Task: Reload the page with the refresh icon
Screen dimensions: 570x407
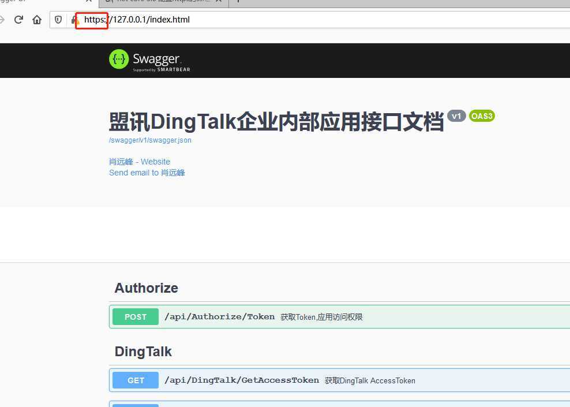Action: tap(18, 20)
